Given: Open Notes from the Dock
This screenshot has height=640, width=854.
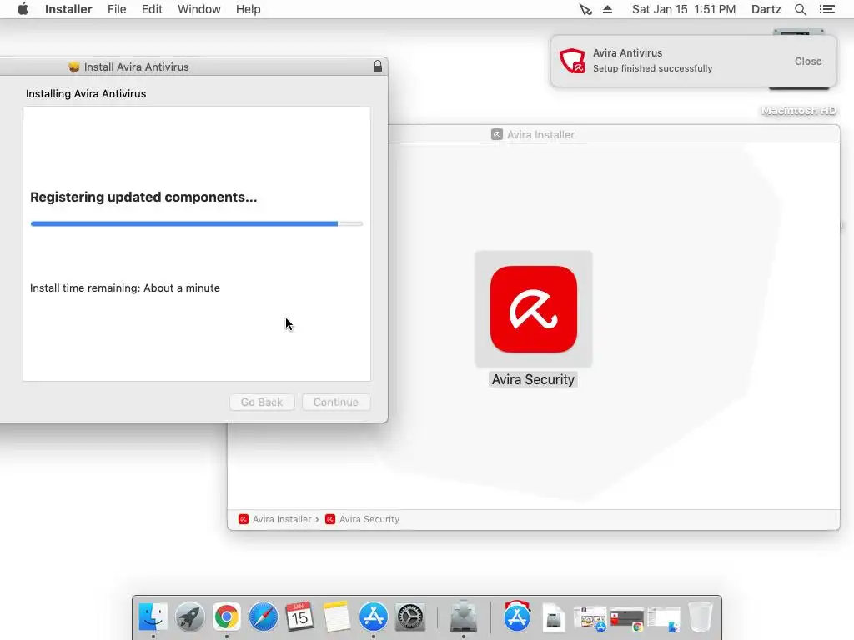Looking at the screenshot, I should [337, 617].
